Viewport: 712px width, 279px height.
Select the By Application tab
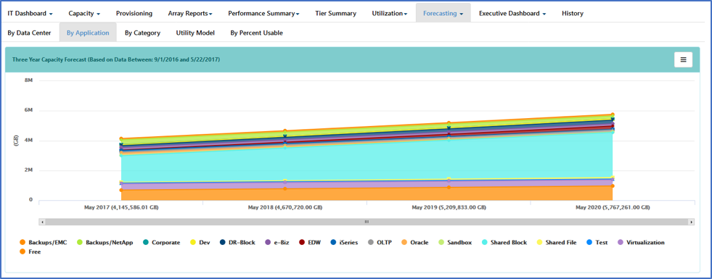click(88, 33)
